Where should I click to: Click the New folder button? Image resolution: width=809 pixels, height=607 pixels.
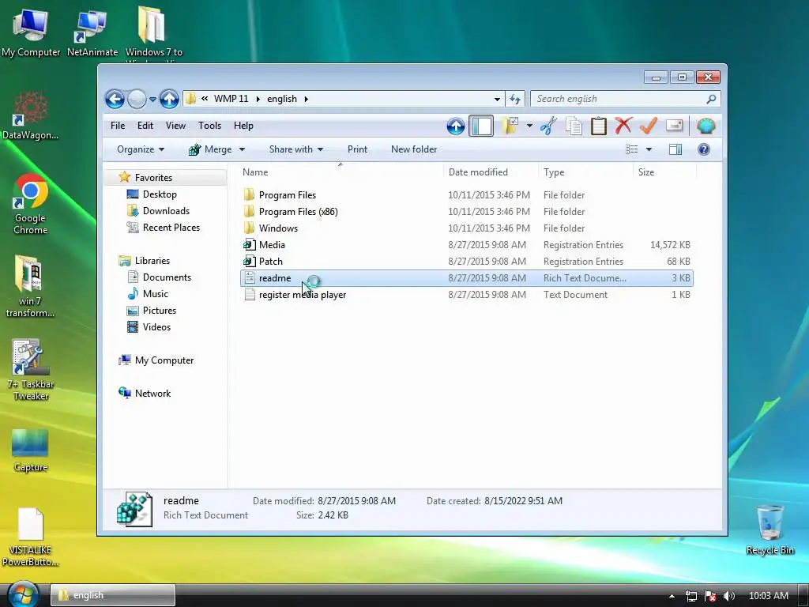pyautogui.click(x=414, y=149)
